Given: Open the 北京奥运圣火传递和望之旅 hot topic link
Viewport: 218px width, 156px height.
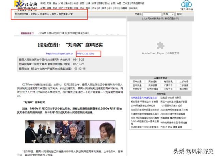Looking at the screenshot, I should 144,97.
